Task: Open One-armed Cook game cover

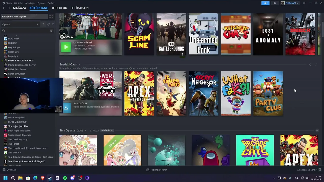Action: (204, 34)
